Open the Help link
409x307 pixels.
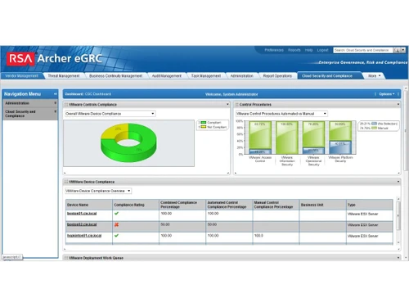point(308,50)
